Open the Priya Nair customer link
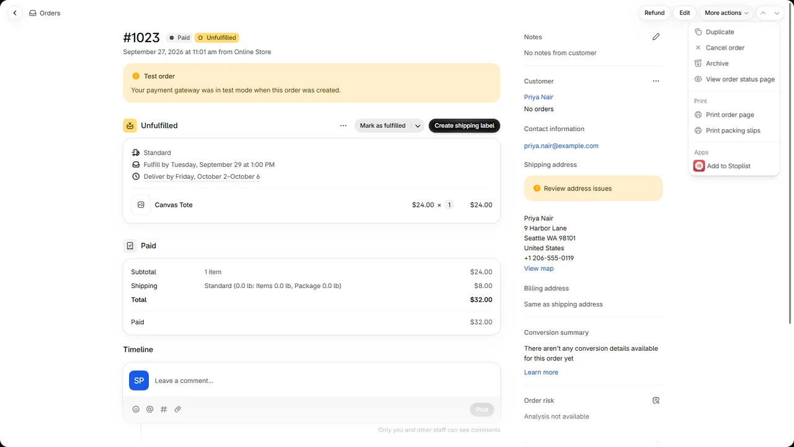The height and width of the screenshot is (447, 794). click(x=538, y=97)
